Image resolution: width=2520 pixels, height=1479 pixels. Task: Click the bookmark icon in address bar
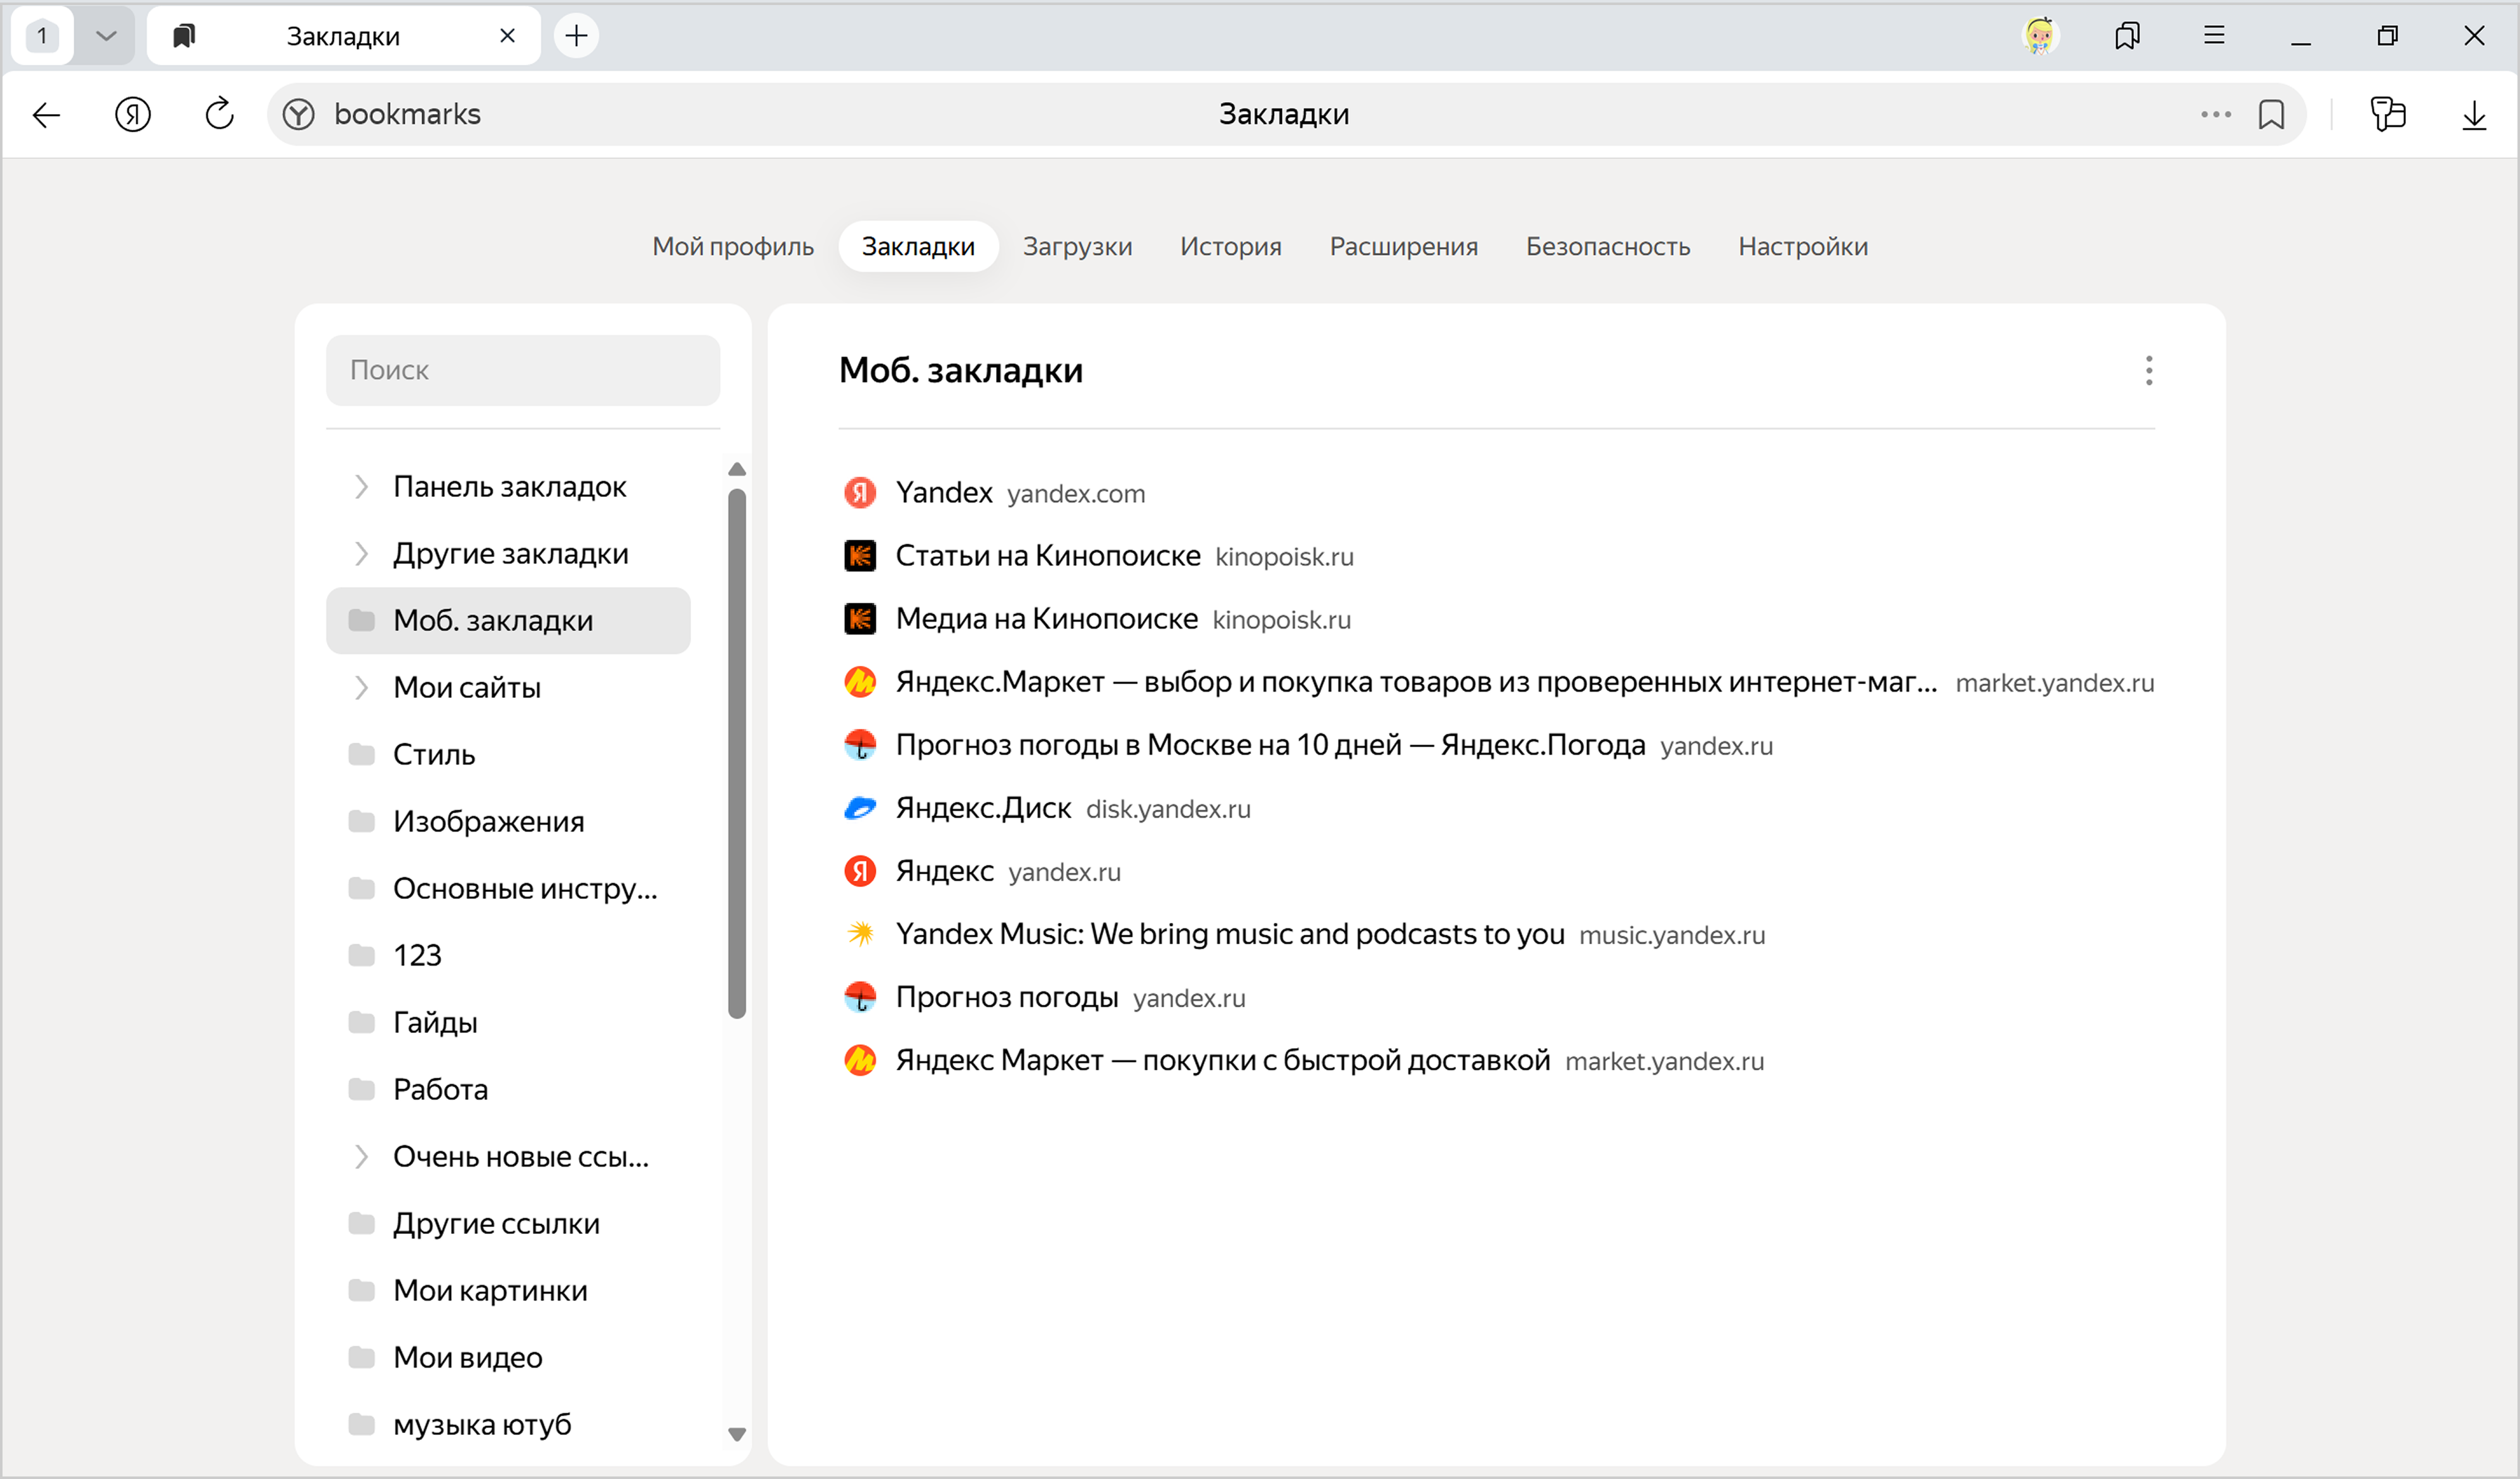tap(2271, 114)
